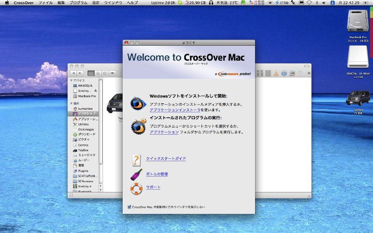Switch Finder to list view
The height and width of the screenshot is (233, 373).
(98, 73)
